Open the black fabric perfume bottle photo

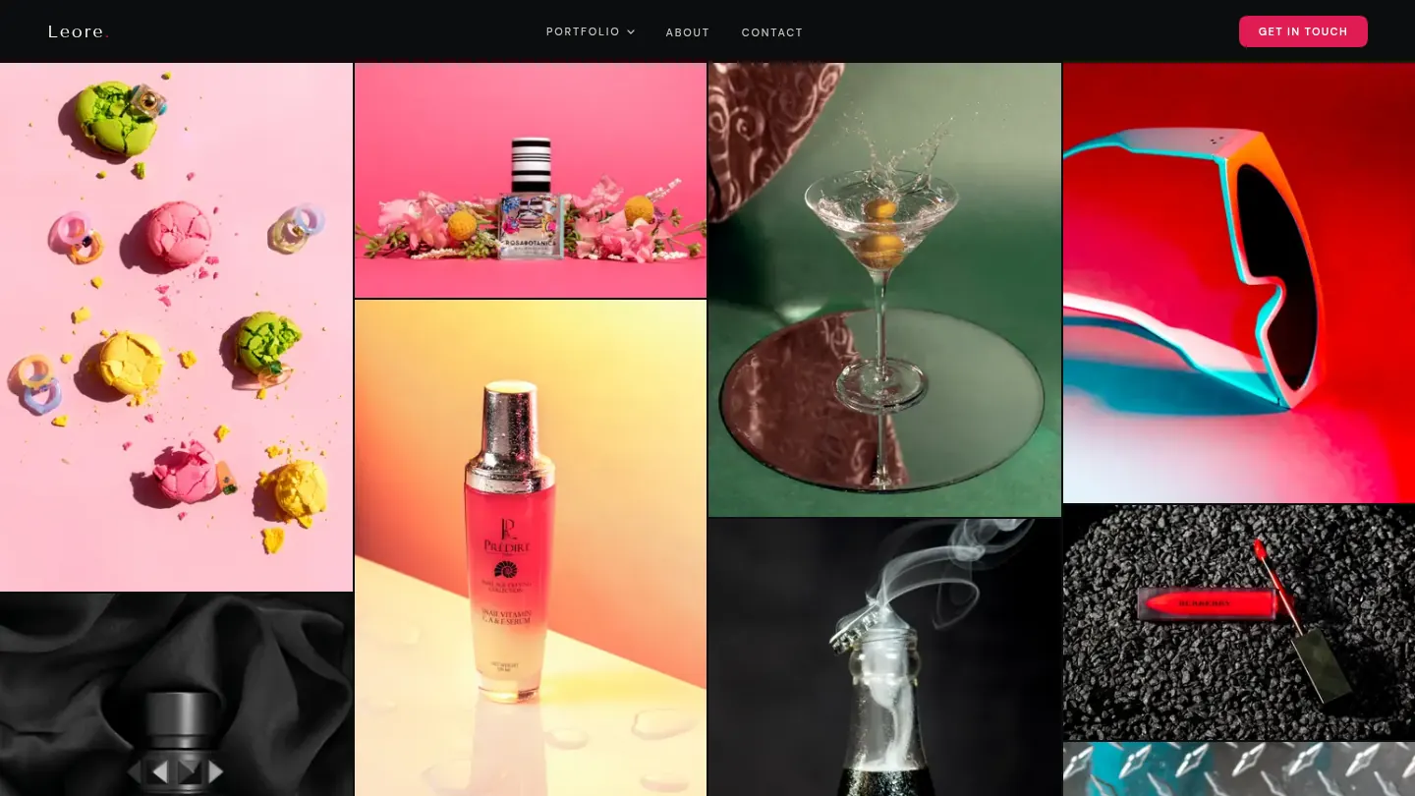click(176, 695)
